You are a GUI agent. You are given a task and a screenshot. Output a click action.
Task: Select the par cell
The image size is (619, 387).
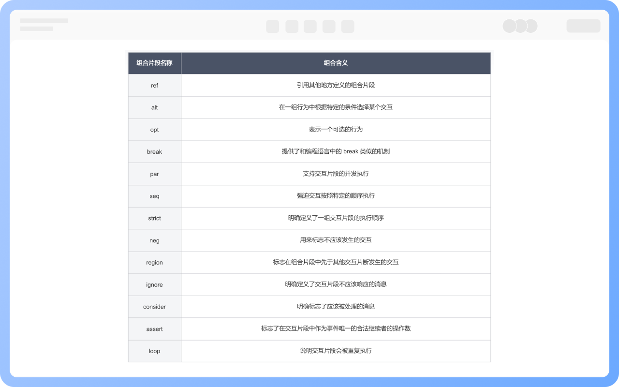tap(154, 174)
